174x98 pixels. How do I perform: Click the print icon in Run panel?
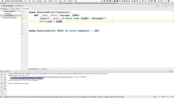click(5, 85)
